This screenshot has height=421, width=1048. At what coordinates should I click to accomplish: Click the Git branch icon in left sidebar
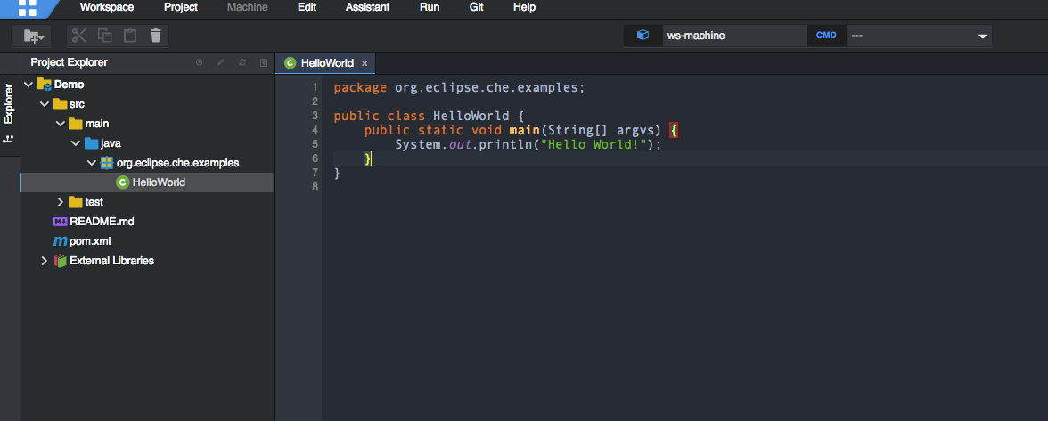(x=9, y=140)
